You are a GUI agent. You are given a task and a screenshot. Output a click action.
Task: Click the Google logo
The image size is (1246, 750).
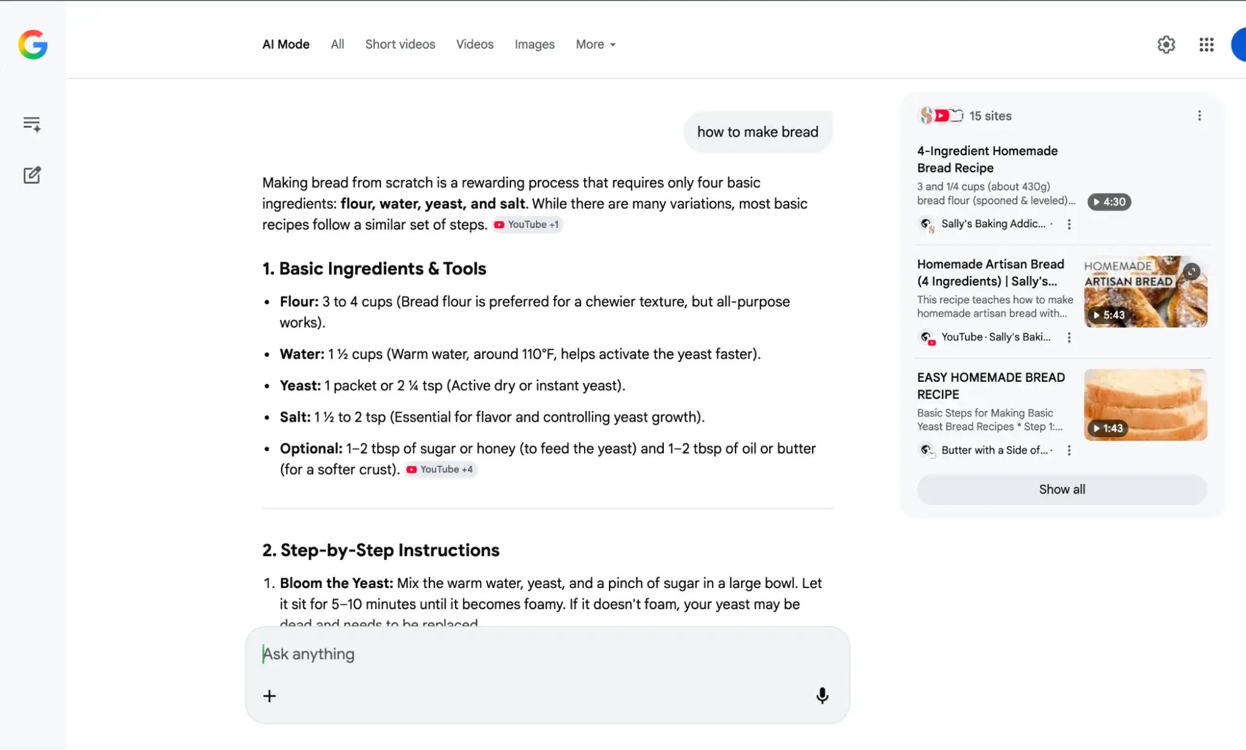pyautogui.click(x=33, y=45)
